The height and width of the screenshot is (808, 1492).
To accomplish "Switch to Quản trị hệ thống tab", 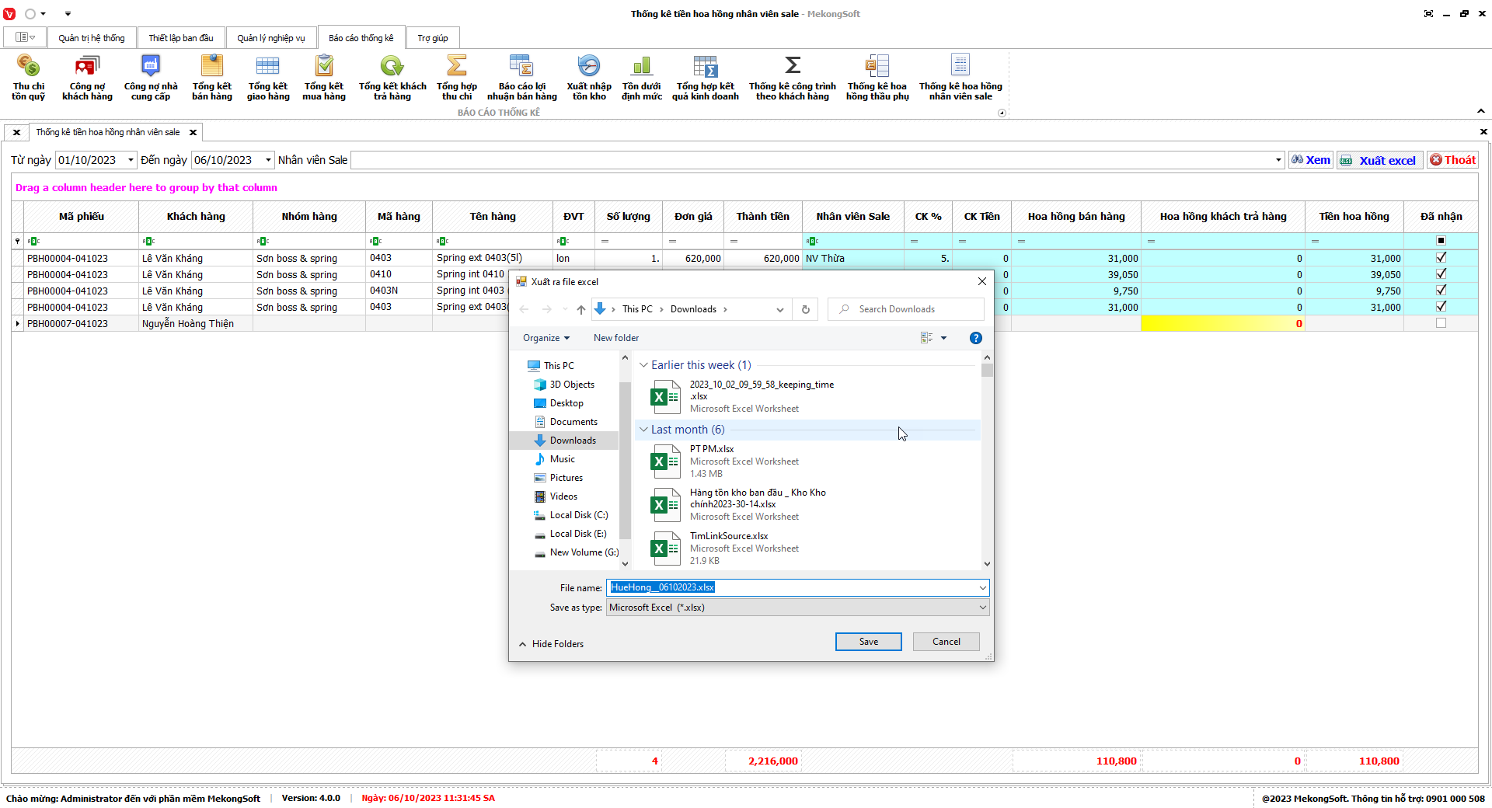I will pyautogui.click(x=92, y=38).
